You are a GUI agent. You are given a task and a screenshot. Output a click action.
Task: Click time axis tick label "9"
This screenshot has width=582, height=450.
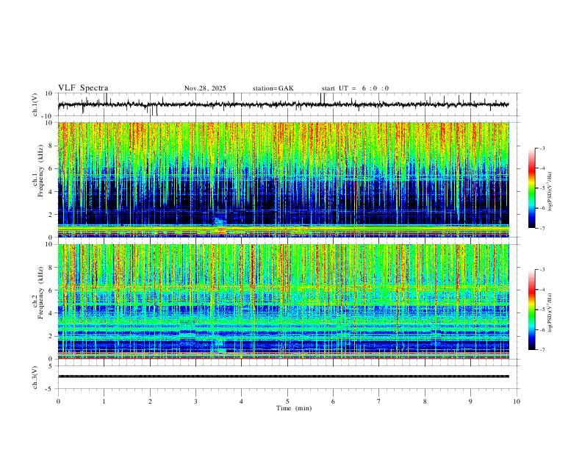470,401
